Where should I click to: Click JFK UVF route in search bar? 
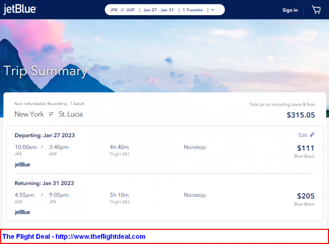coord(122,10)
